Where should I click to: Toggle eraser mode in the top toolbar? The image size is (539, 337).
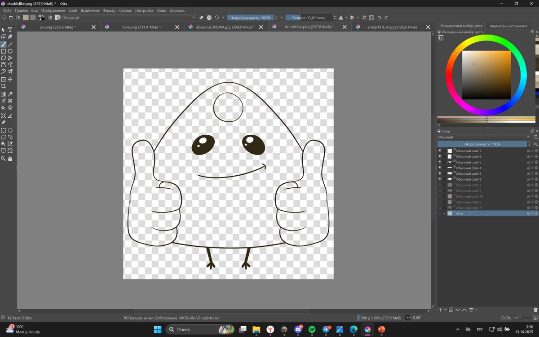[202, 18]
